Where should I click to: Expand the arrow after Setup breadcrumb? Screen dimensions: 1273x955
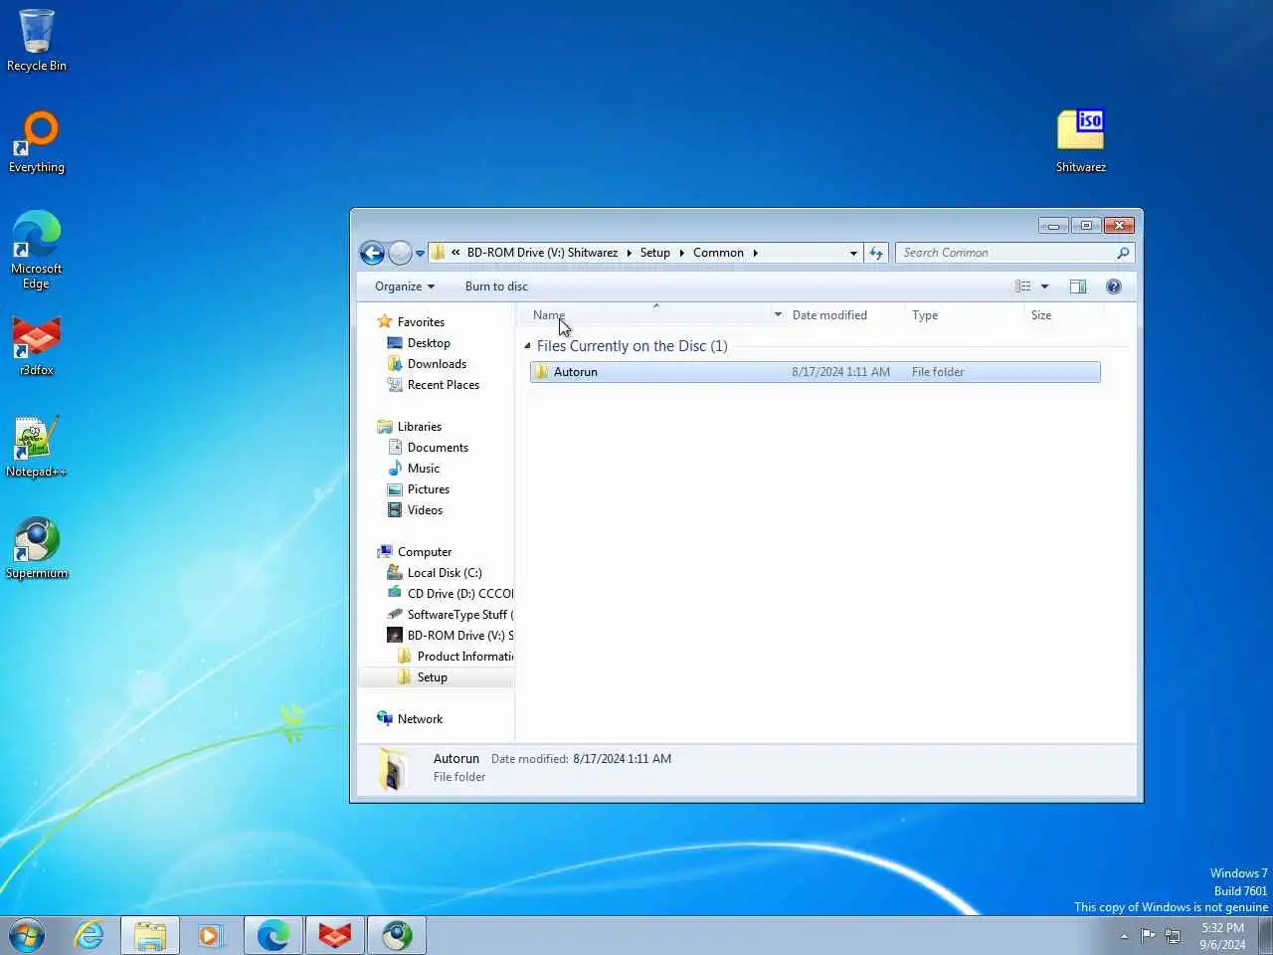click(681, 253)
